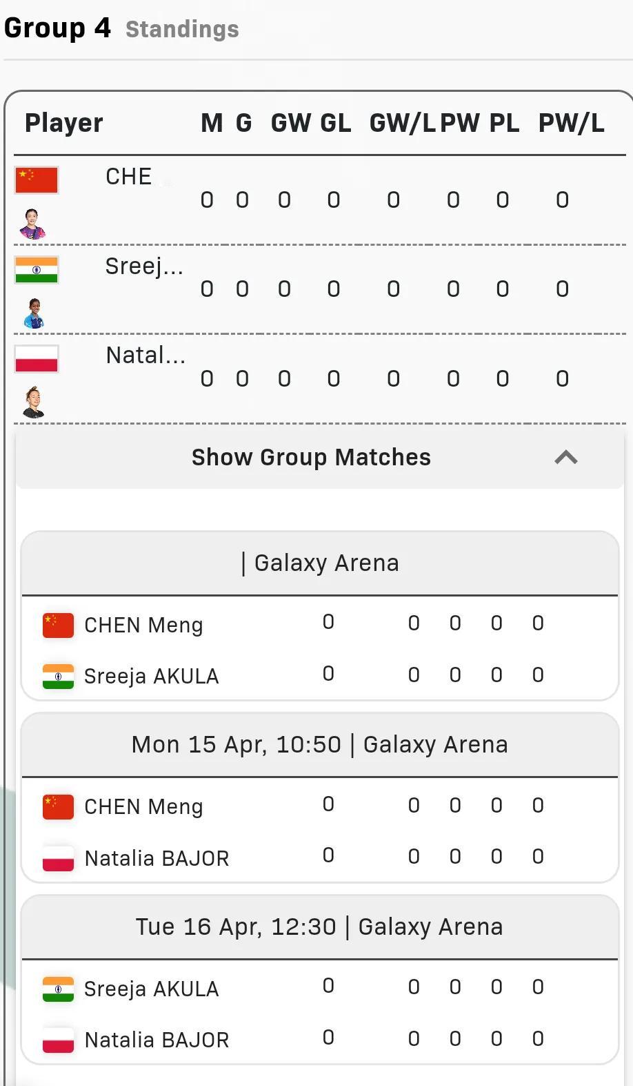Open Mon 15 Apr 10:50 match header
The image size is (633, 1086).
(320, 744)
